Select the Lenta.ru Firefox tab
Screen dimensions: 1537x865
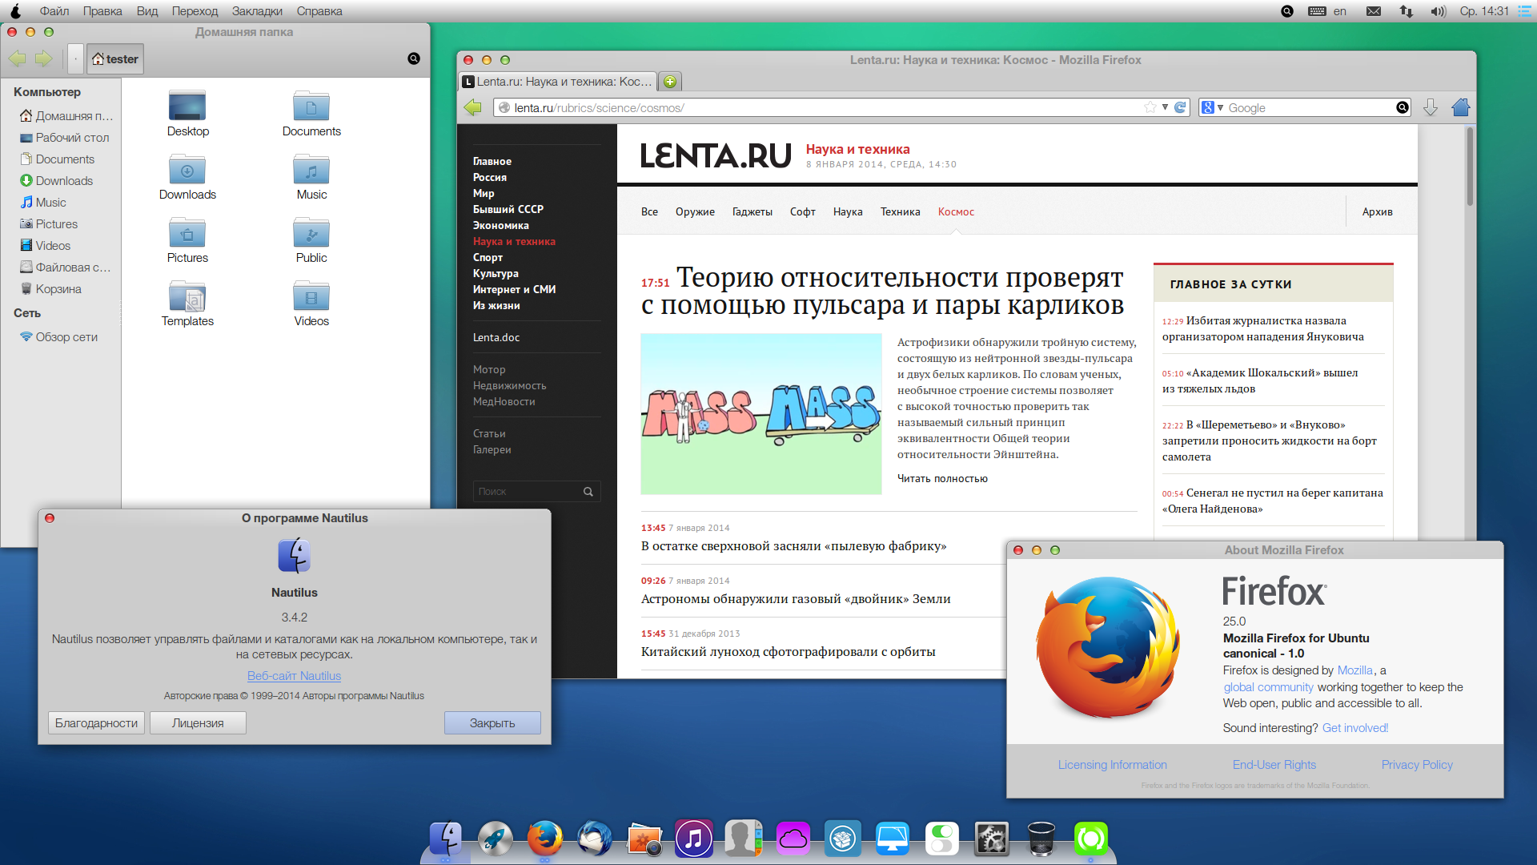[x=558, y=82]
